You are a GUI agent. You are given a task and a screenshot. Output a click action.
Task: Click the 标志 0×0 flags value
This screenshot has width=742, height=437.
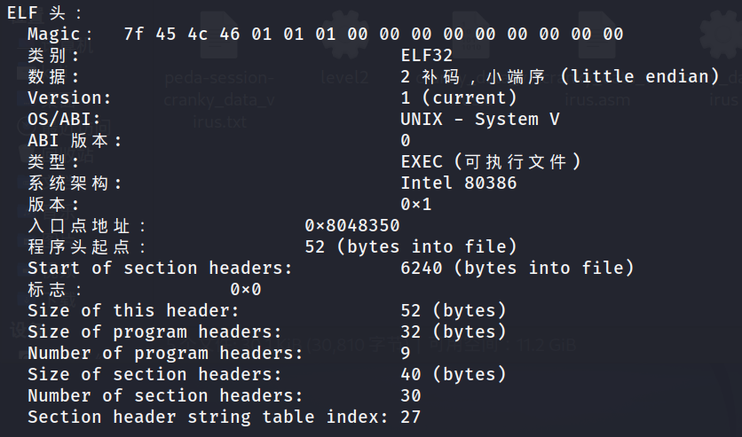pyautogui.click(x=246, y=289)
